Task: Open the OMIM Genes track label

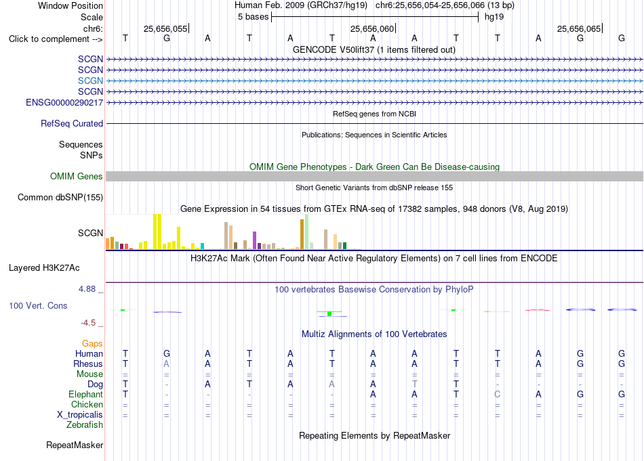Action: (x=77, y=177)
